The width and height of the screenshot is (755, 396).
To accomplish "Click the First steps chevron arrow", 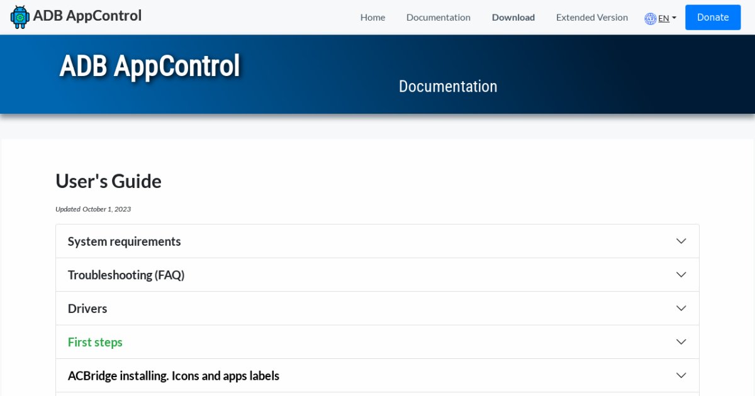I will [x=681, y=342].
